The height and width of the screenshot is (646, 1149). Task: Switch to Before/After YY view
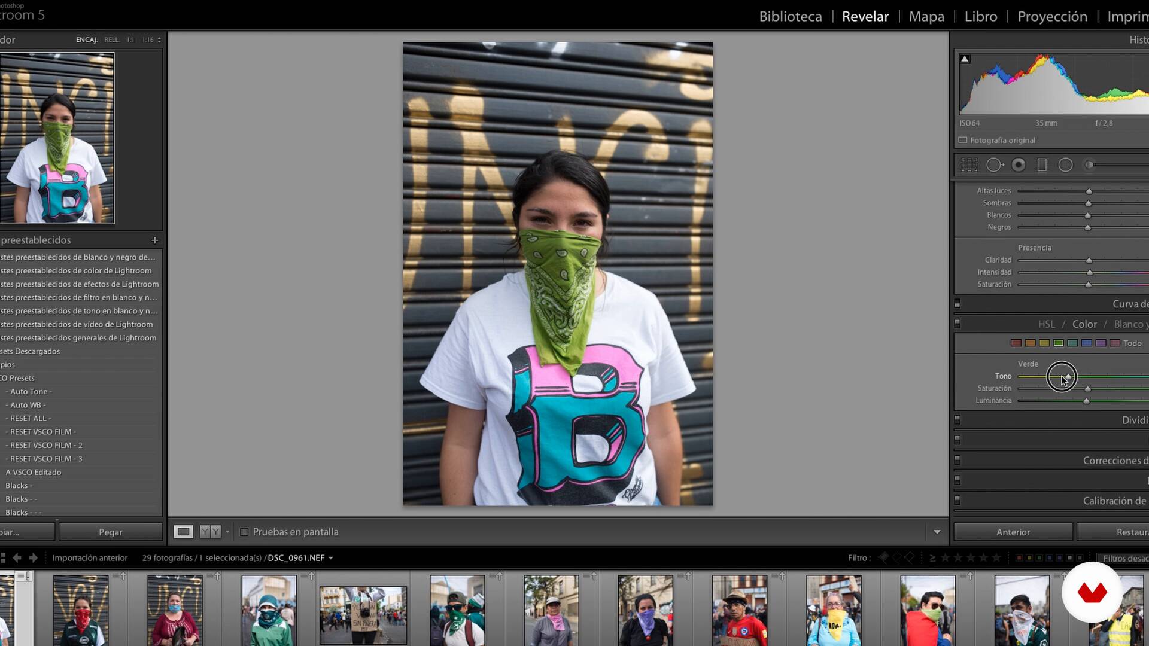point(210,532)
